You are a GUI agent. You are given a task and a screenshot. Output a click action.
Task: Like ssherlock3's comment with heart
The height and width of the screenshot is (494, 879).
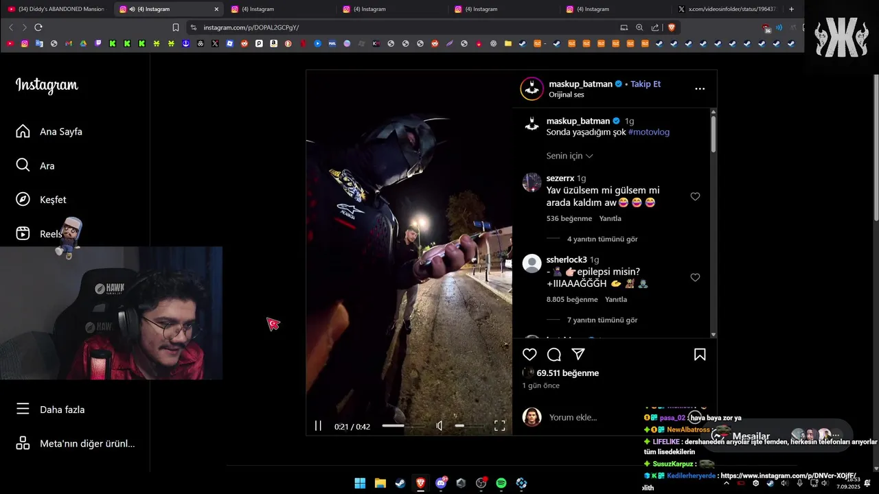pyautogui.click(x=695, y=277)
